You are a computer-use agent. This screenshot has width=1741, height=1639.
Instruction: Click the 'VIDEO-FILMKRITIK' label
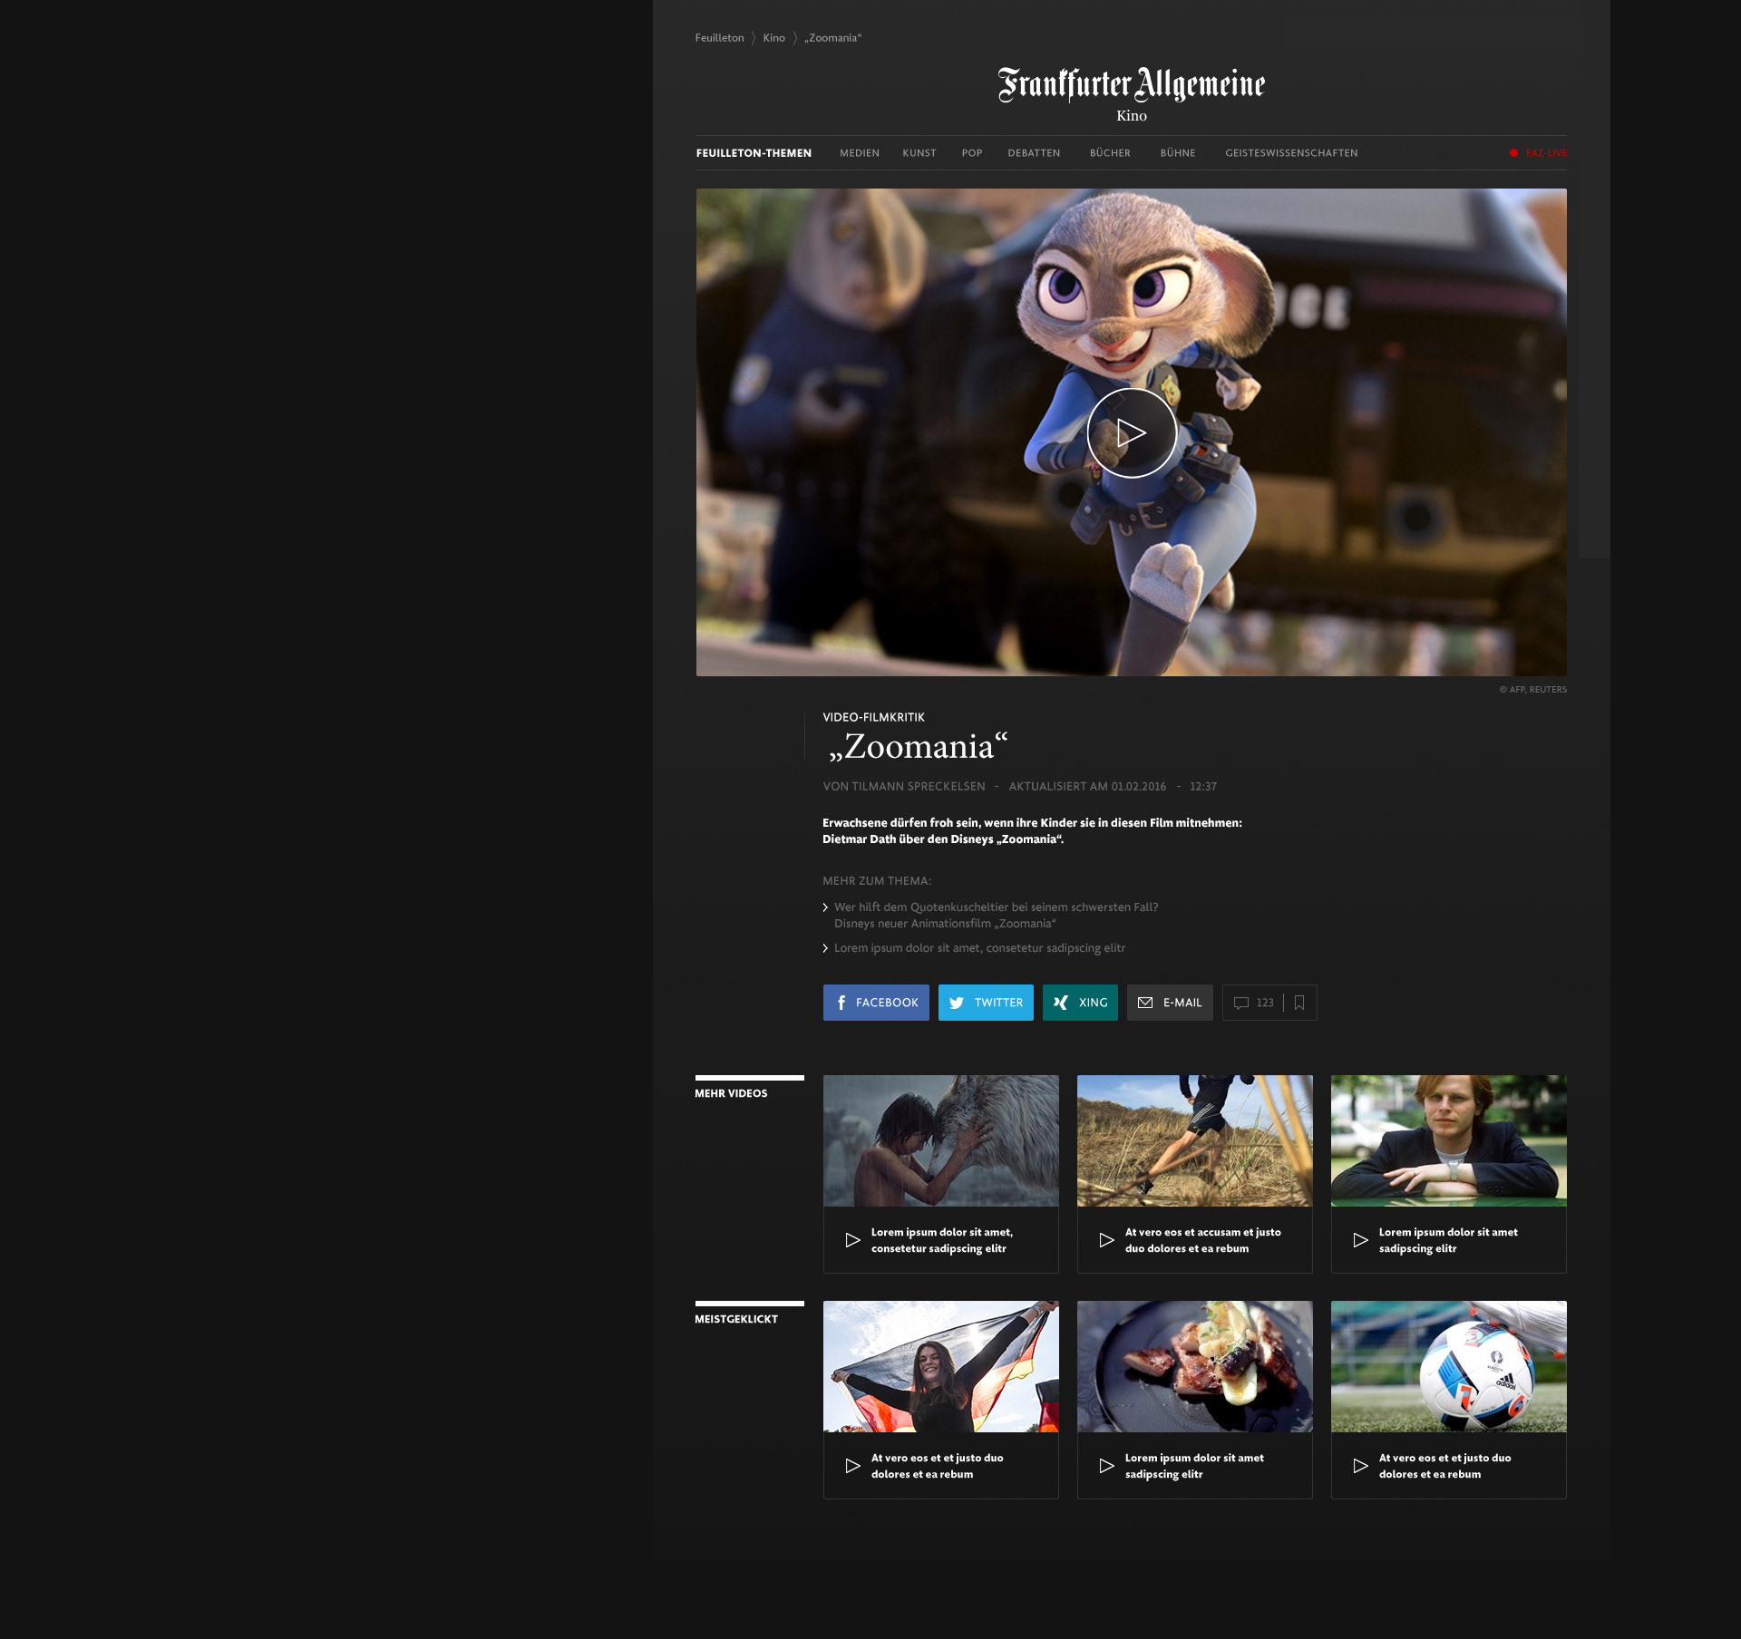873,717
